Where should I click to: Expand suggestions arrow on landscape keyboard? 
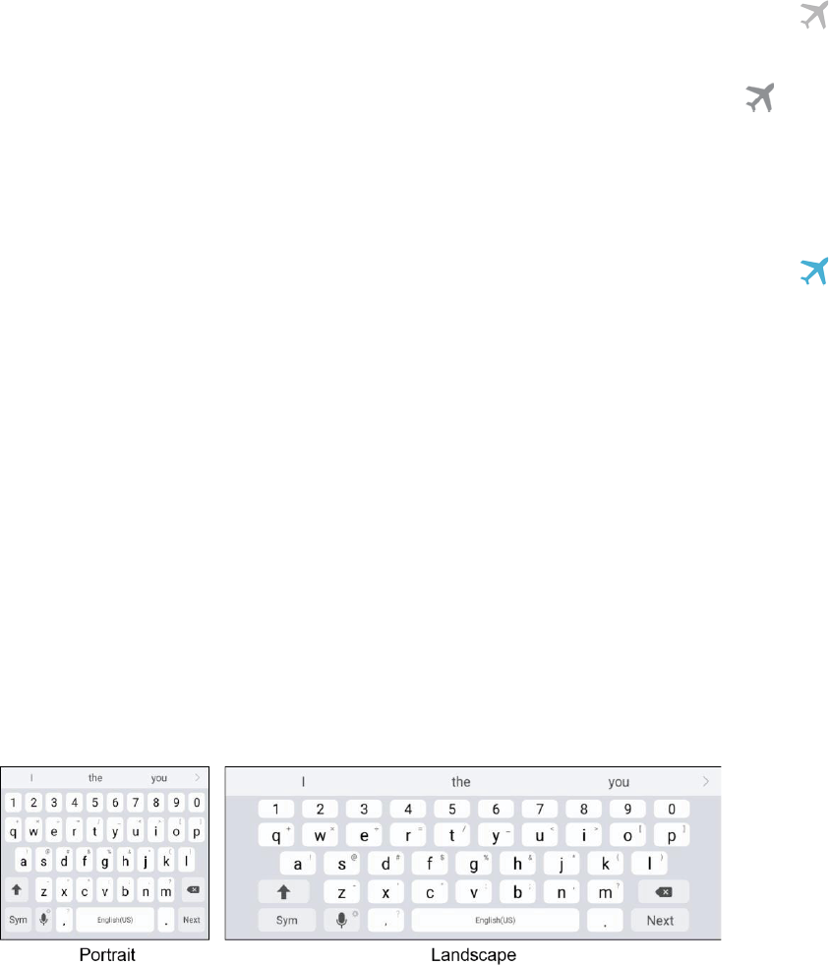pyautogui.click(x=706, y=781)
